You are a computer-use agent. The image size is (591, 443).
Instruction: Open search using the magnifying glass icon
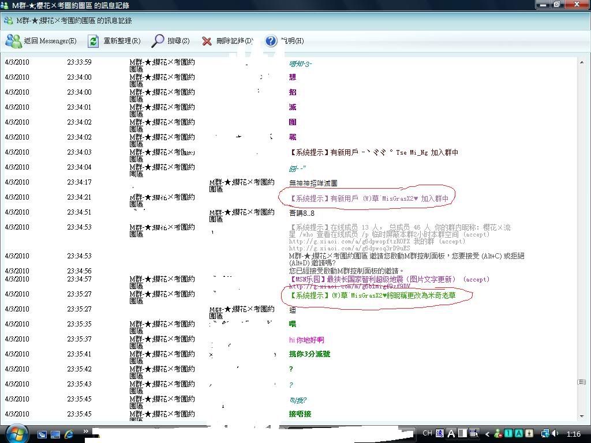[170, 41]
